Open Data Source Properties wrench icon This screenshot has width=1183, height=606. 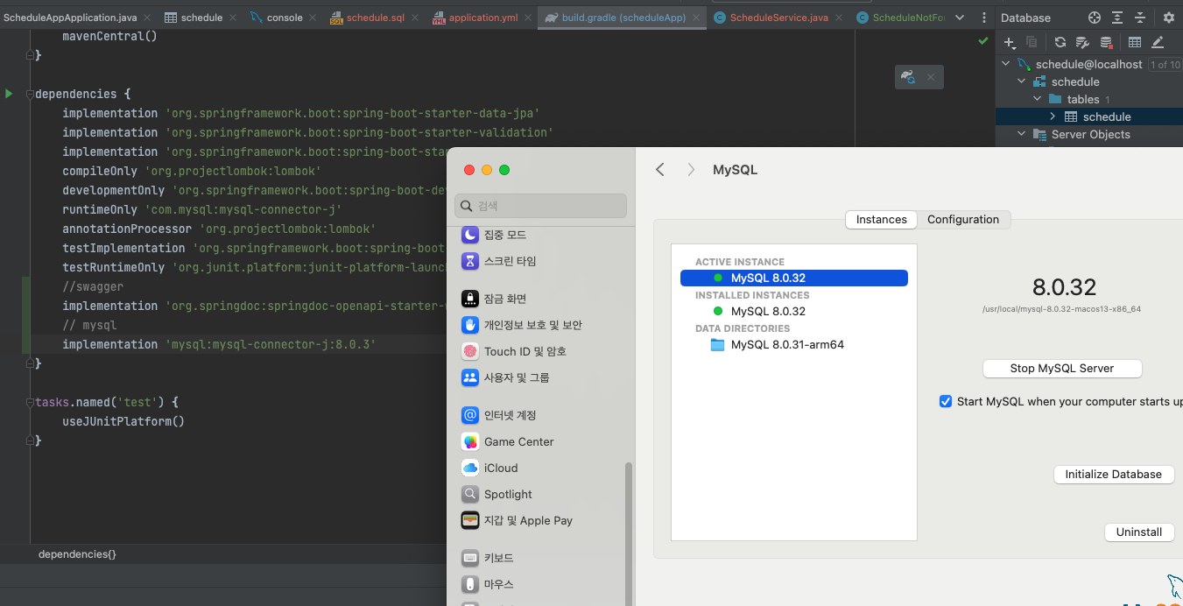click(1082, 42)
